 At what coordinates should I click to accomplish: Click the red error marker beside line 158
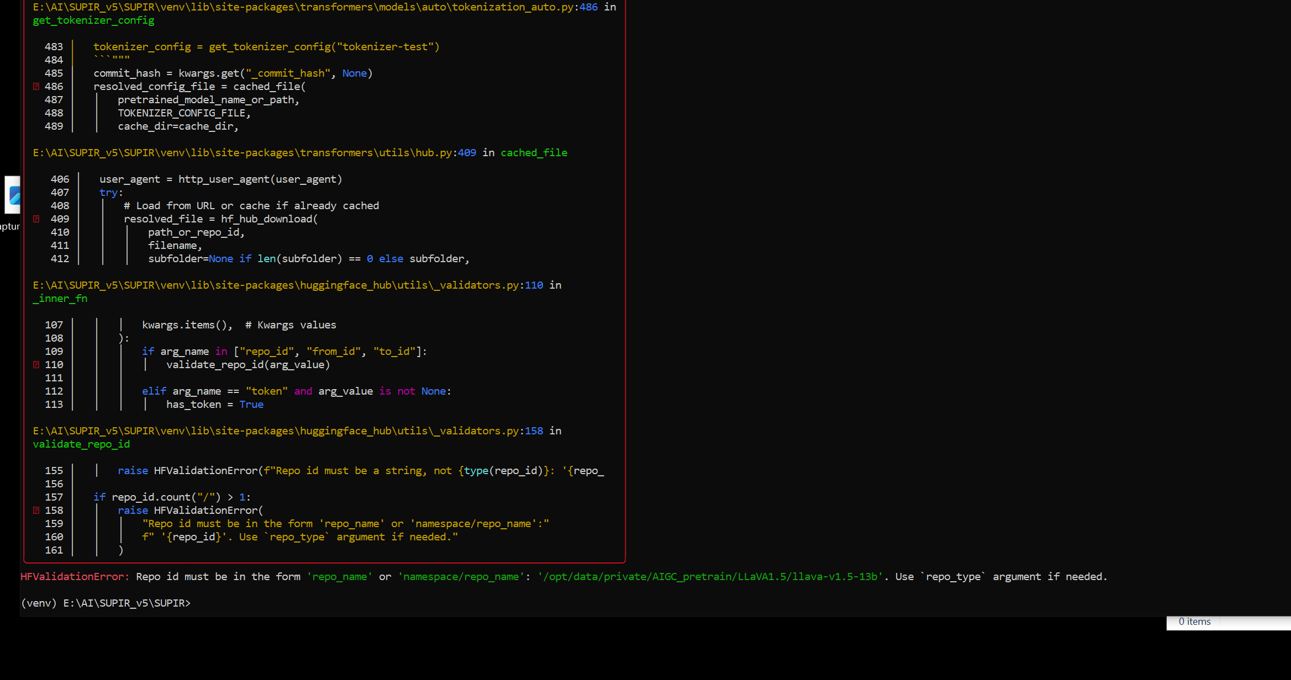(36, 510)
